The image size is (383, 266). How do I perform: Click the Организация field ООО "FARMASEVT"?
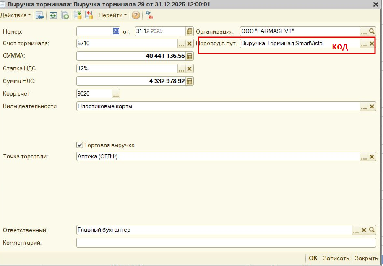click(x=300, y=31)
